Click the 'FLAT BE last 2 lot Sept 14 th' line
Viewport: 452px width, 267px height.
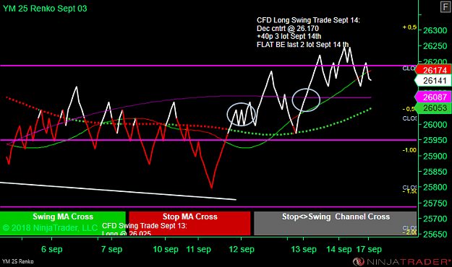click(x=303, y=45)
